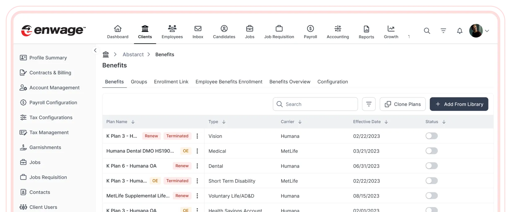Switch to the Groups tab
The image size is (511, 212).
(x=139, y=82)
